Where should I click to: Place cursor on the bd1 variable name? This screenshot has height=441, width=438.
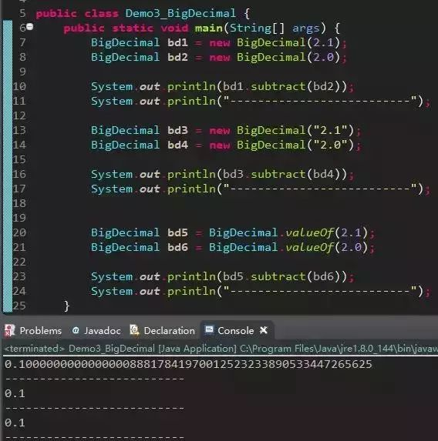(x=177, y=42)
